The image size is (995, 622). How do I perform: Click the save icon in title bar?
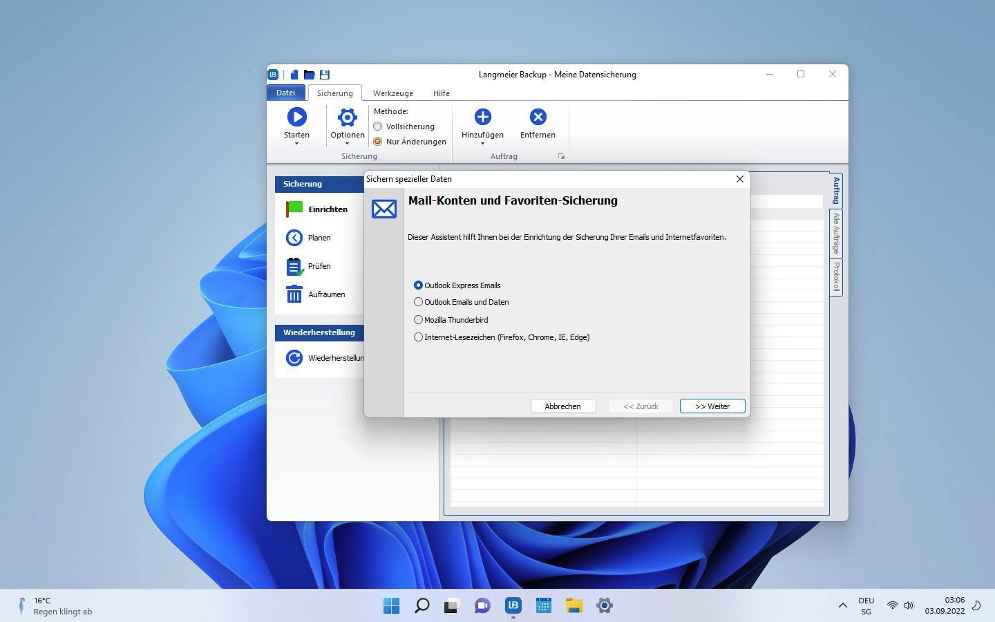(325, 75)
